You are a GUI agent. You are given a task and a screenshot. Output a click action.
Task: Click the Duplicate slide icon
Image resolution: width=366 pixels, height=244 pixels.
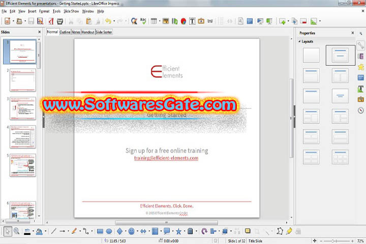tap(294, 21)
